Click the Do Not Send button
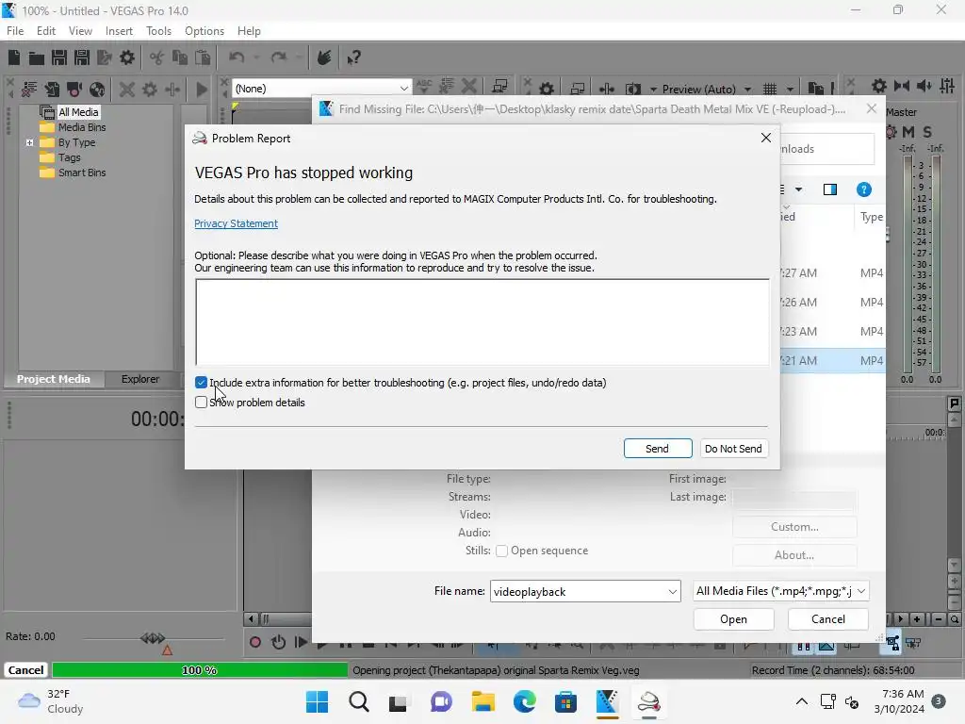The image size is (965, 724). [x=733, y=448]
